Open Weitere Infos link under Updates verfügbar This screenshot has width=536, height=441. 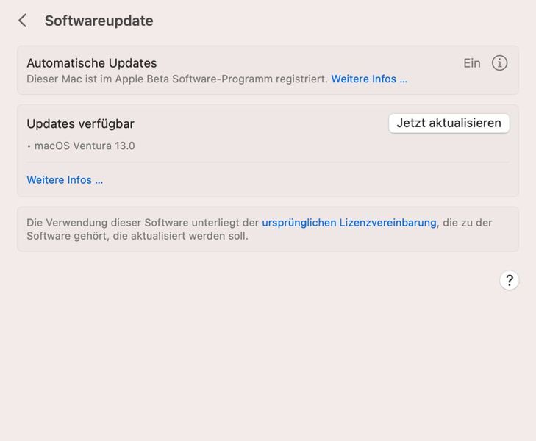point(65,179)
